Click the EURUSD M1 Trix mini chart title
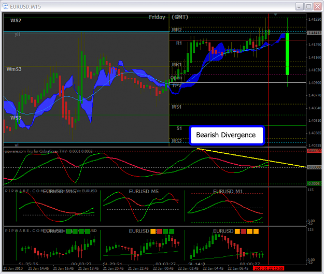The image size is (324, 274). 228,192
